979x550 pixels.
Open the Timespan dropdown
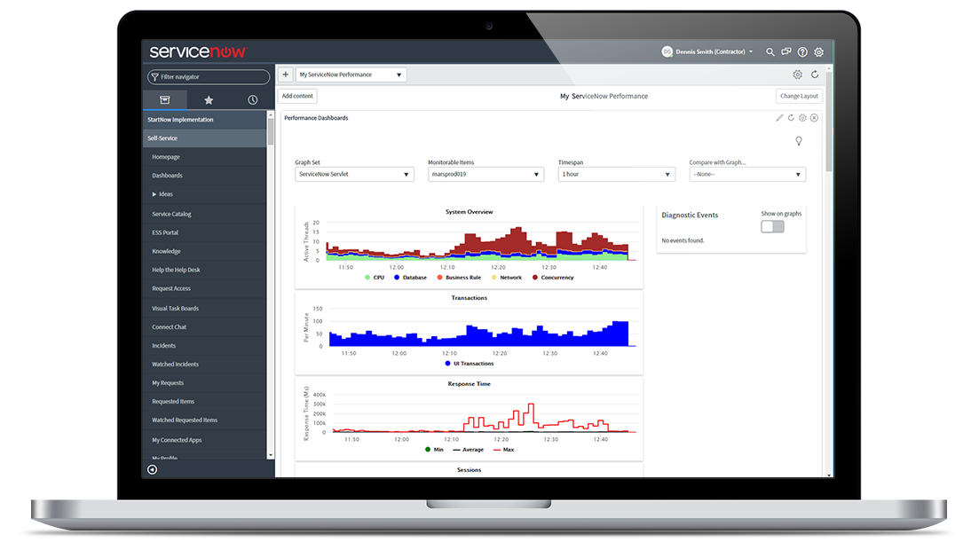click(616, 174)
